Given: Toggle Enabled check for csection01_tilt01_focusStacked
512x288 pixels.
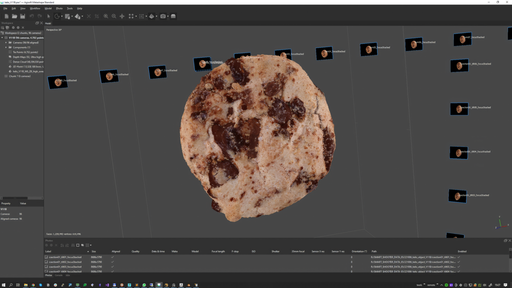Looking at the screenshot, I should click(458, 257).
